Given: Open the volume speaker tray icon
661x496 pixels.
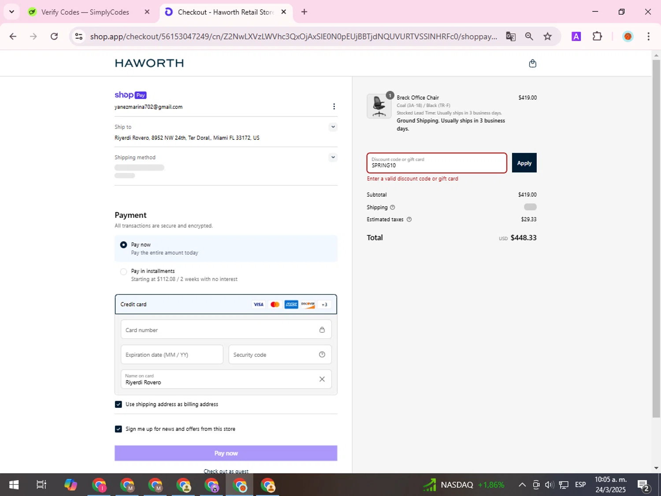Looking at the screenshot, I should point(549,485).
